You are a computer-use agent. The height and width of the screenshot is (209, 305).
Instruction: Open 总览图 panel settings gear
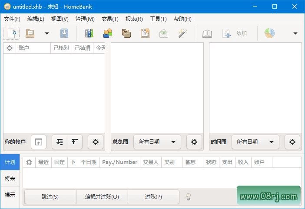pyautogui.click(x=194, y=142)
